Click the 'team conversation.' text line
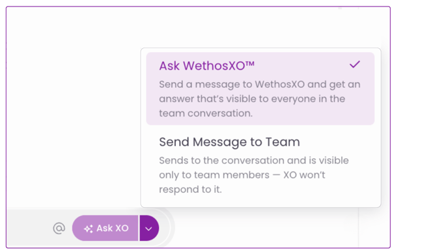448x252 pixels. [206, 113]
